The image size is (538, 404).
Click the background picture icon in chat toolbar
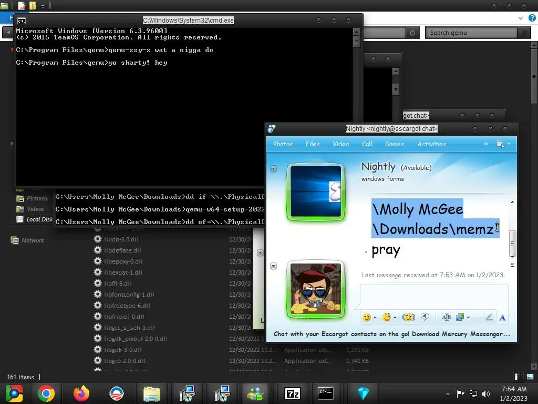[x=460, y=317]
